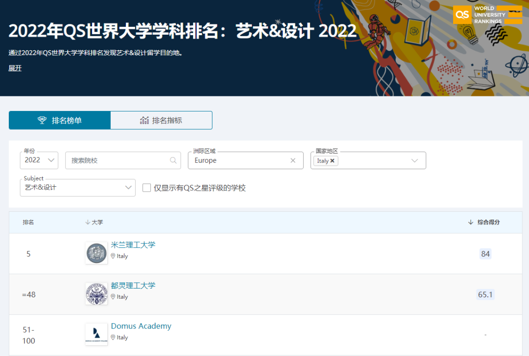Clear the Europe region using the X control

tap(293, 160)
